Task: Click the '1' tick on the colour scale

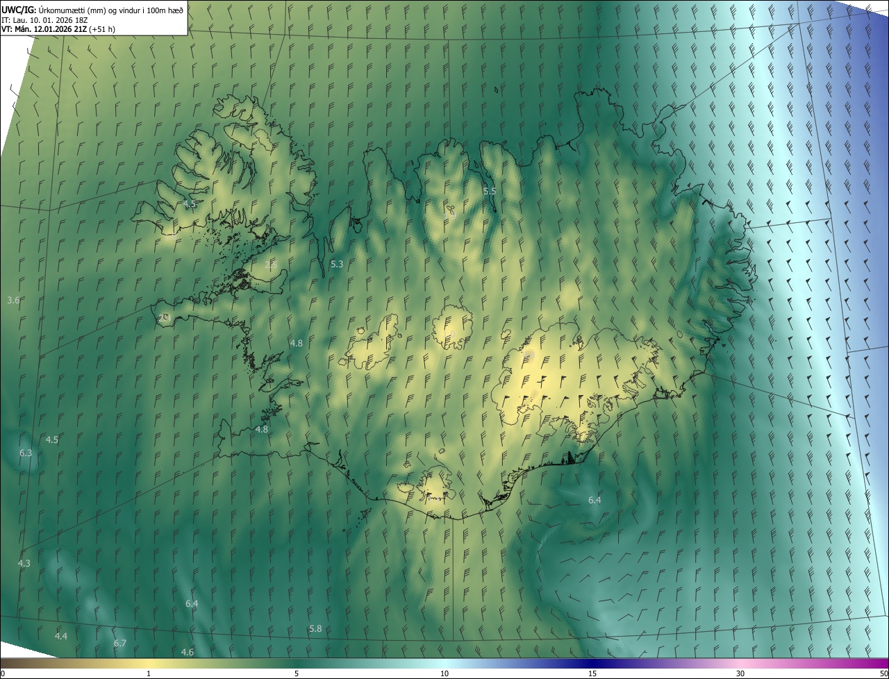Action: coord(149,673)
